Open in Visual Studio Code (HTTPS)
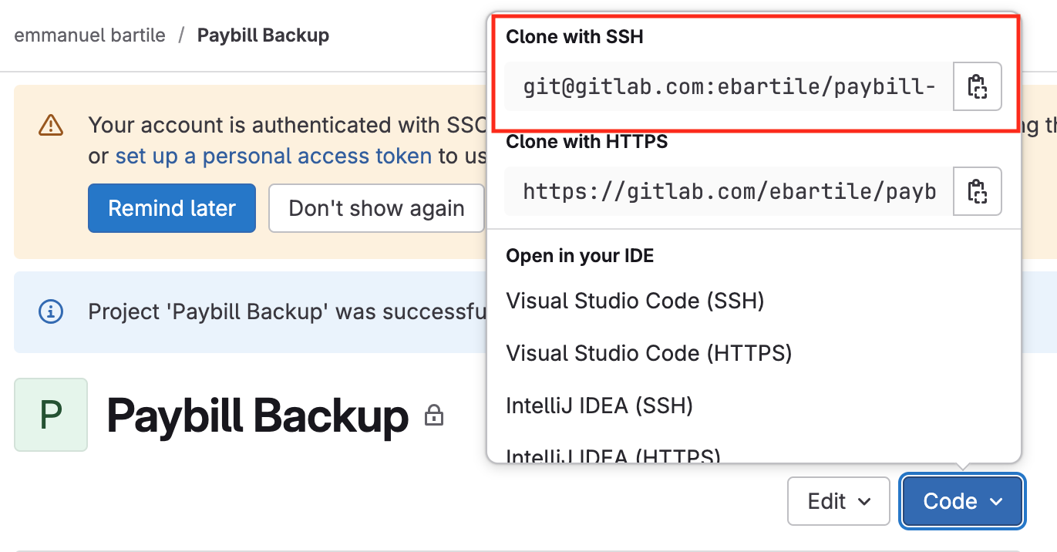This screenshot has width=1057, height=552. point(648,353)
